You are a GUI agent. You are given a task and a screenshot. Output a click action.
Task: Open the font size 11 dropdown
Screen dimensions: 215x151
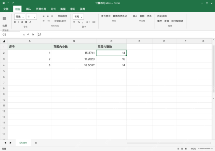point(31,17)
